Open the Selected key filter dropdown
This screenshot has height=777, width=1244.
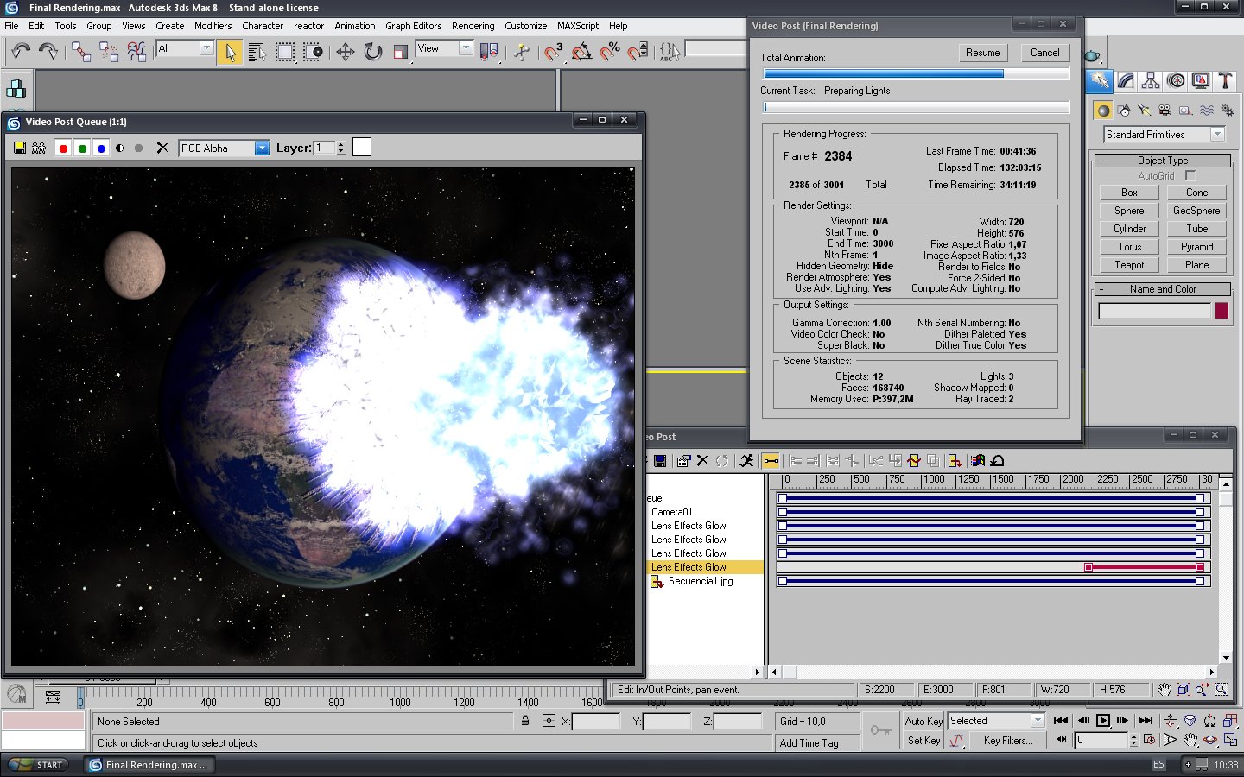click(x=1038, y=721)
